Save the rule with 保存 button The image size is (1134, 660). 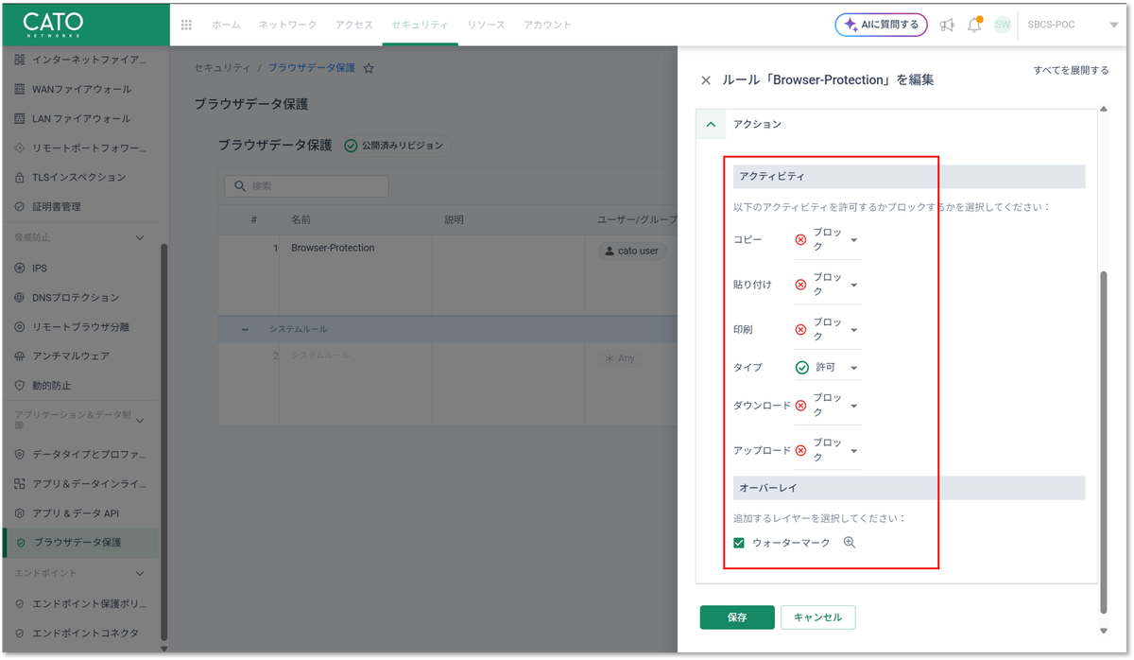click(736, 617)
